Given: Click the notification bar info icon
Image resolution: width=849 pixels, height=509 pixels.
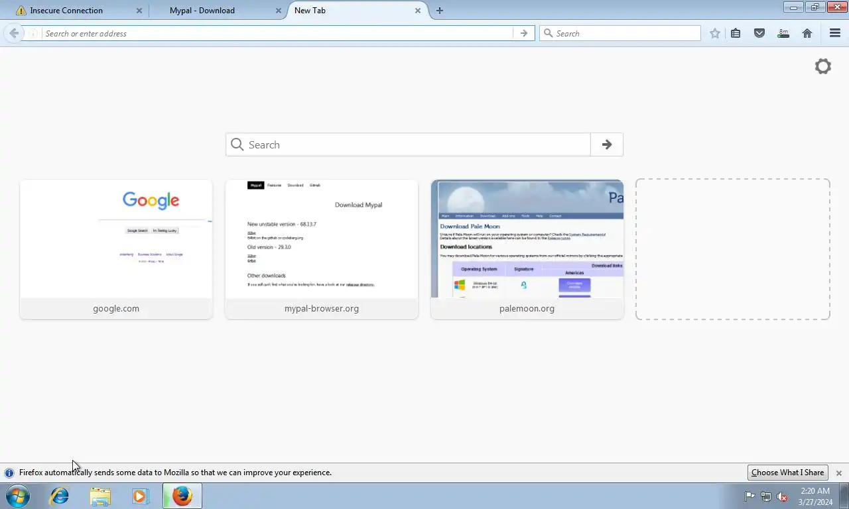Looking at the screenshot, I should (x=9, y=473).
